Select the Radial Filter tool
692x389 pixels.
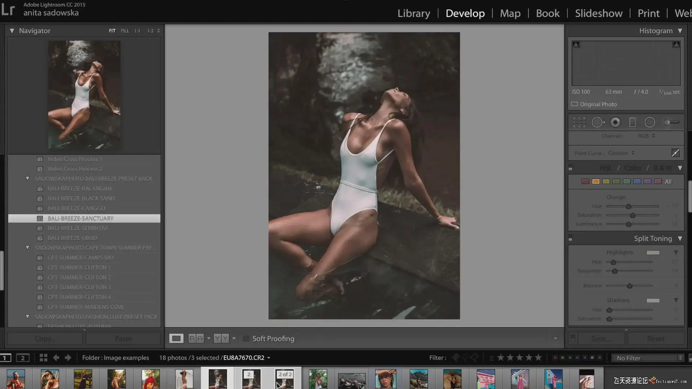tap(650, 122)
